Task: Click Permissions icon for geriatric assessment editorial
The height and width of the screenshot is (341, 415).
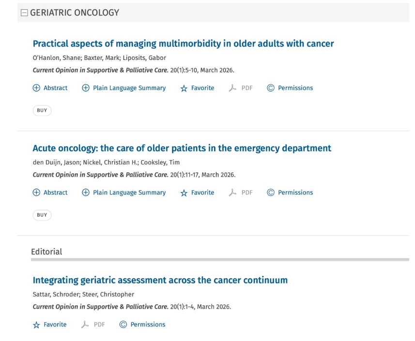Action: pyautogui.click(x=123, y=325)
